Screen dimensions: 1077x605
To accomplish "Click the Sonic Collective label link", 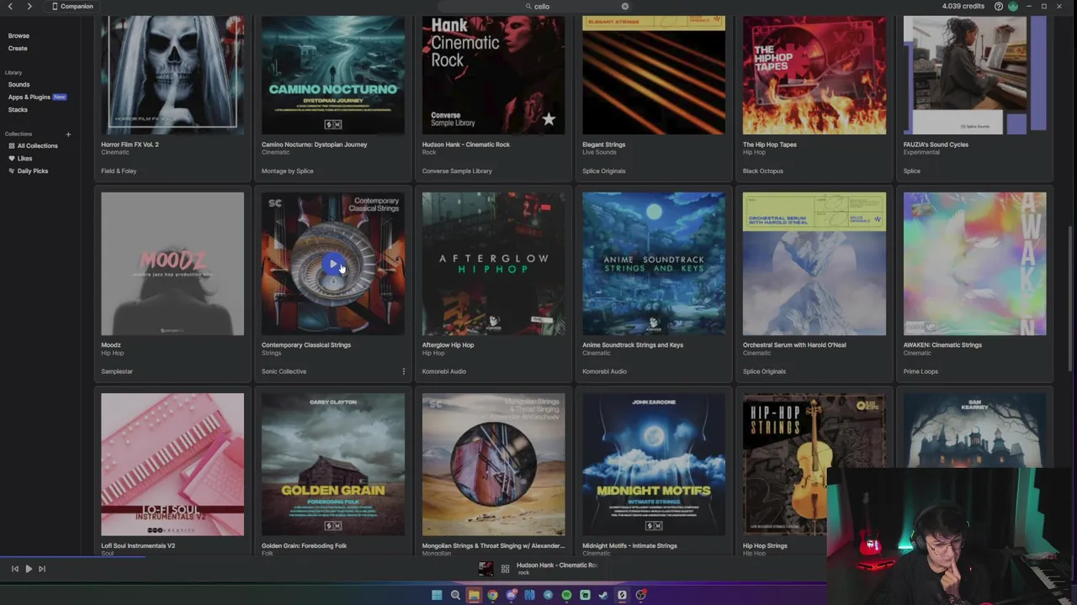I will click(x=284, y=371).
